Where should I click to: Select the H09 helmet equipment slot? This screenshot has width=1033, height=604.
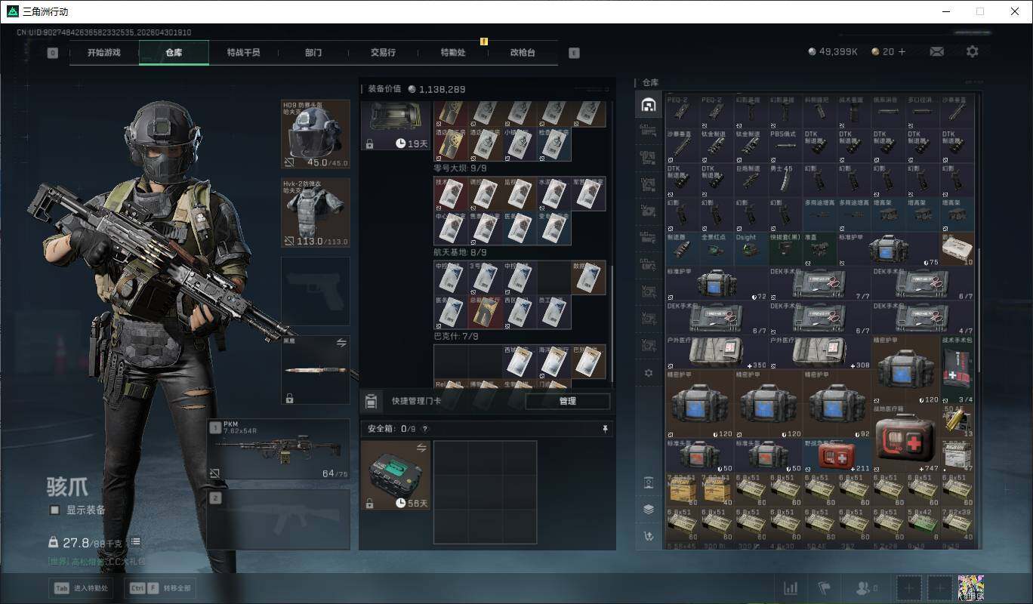pos(316,134)
